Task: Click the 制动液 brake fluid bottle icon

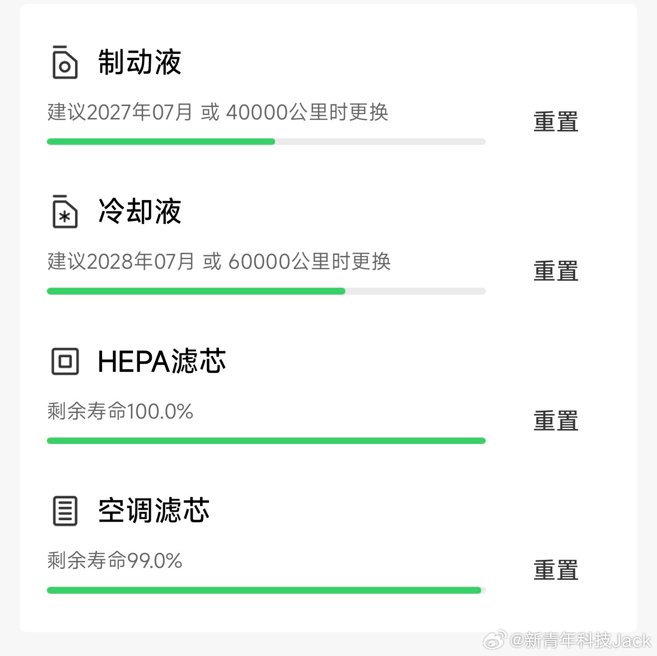Action: (64, 62)
